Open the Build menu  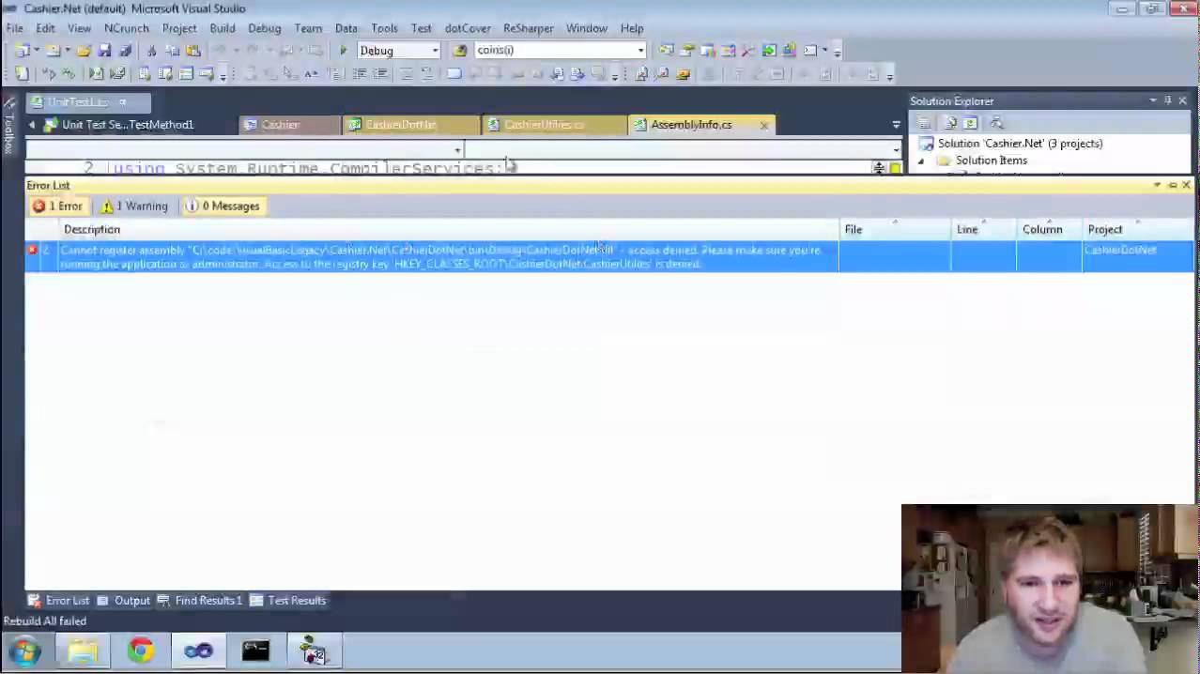(x=223, y=28)
